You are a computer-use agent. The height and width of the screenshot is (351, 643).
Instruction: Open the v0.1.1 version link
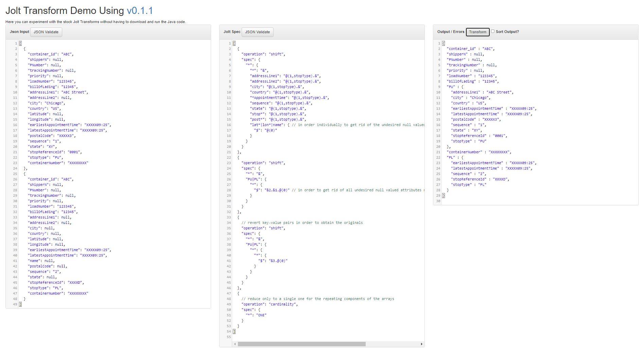(140, 11)
